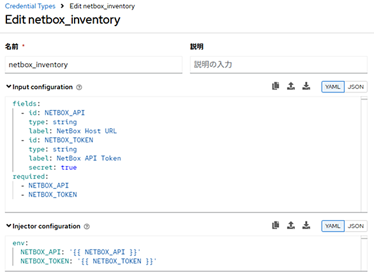Switch Injector configuration to JSON format
The height and width of the screenshot is (277, 374).
pos(355,226)
